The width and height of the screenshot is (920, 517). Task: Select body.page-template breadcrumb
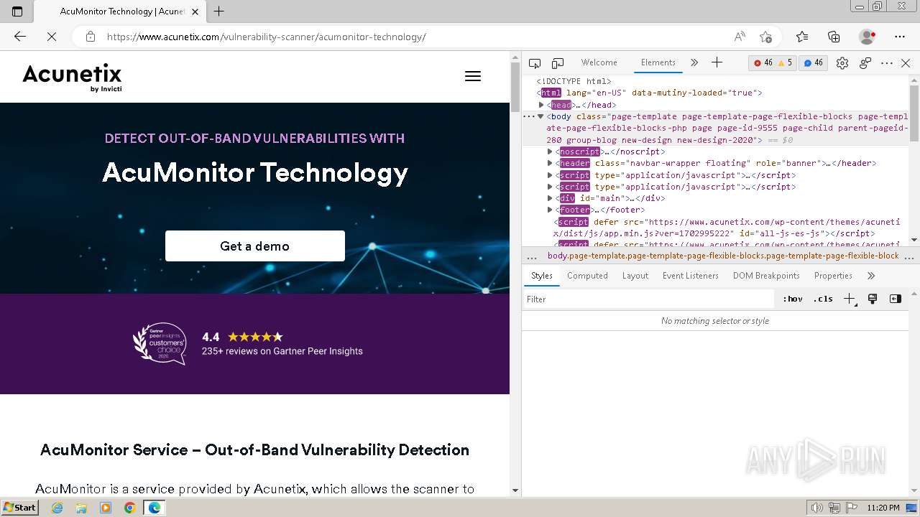[x=723, y=256]
